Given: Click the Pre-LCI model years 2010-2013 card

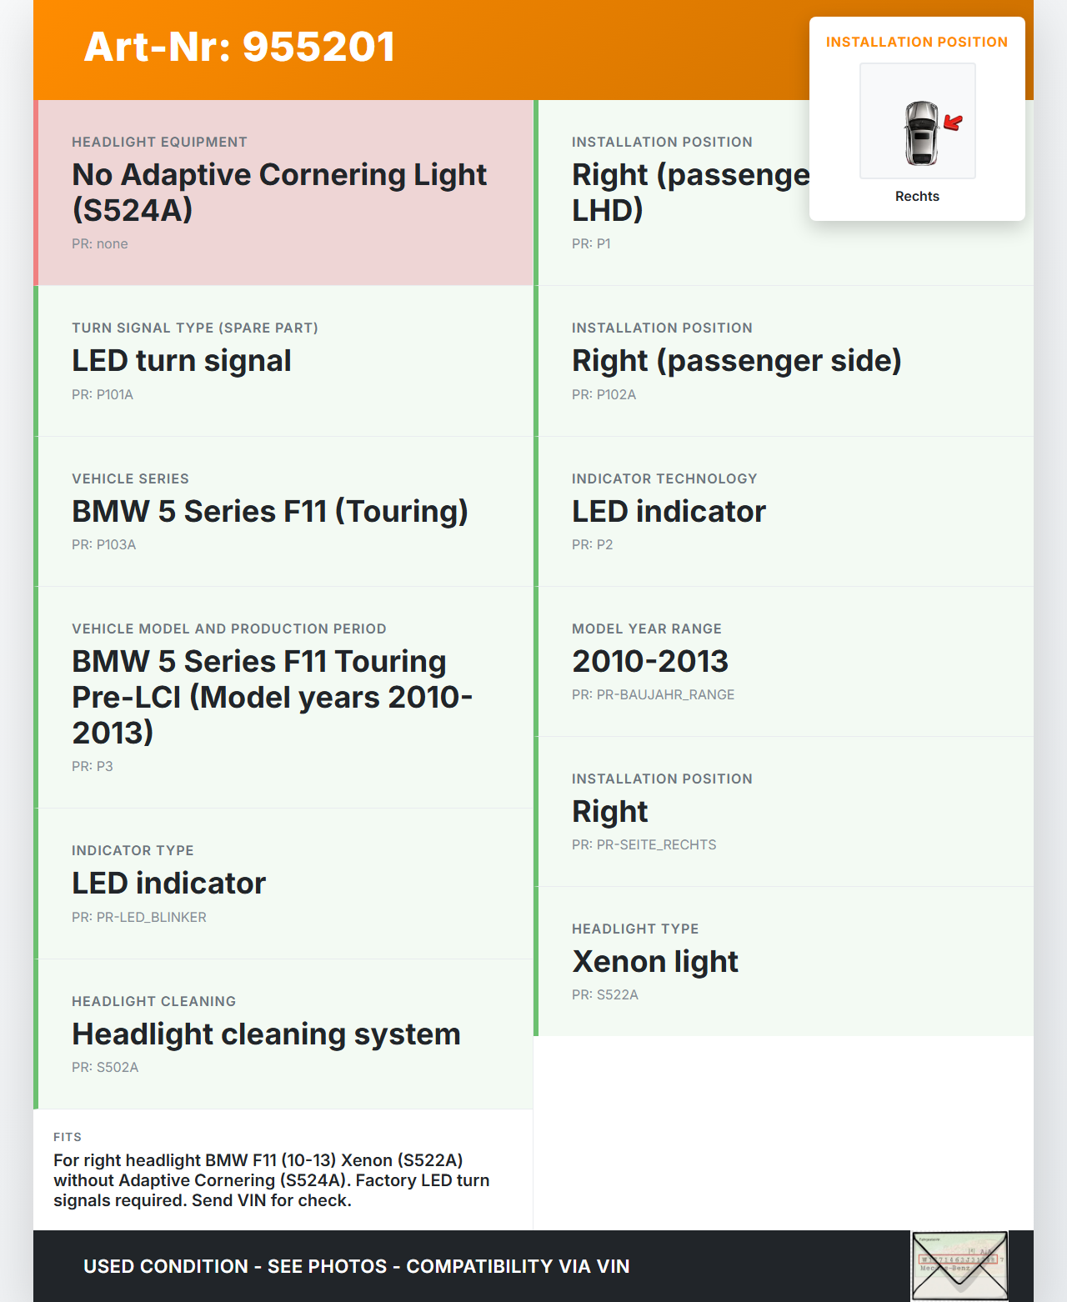Looking at the screenshot, I should (x=283, y=697).
